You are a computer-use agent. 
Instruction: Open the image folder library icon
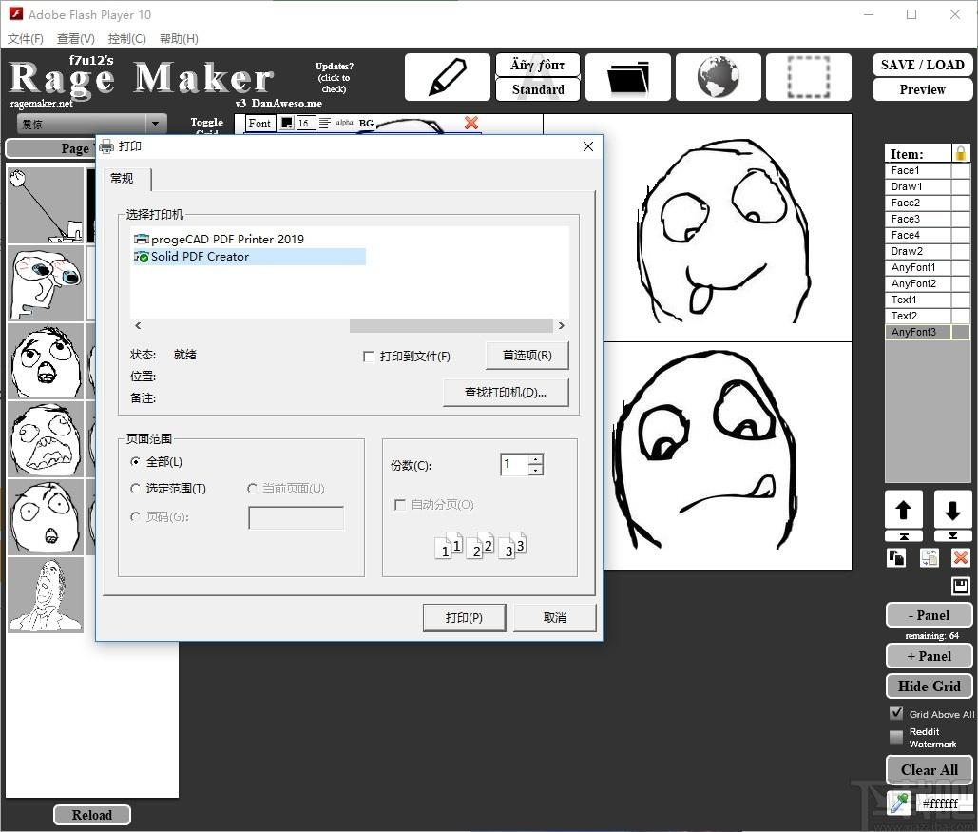[628, 77]
